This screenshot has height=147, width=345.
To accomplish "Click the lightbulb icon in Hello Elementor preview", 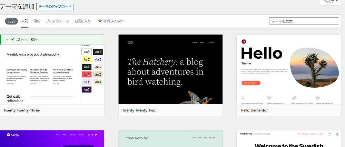I will point(243,98).
